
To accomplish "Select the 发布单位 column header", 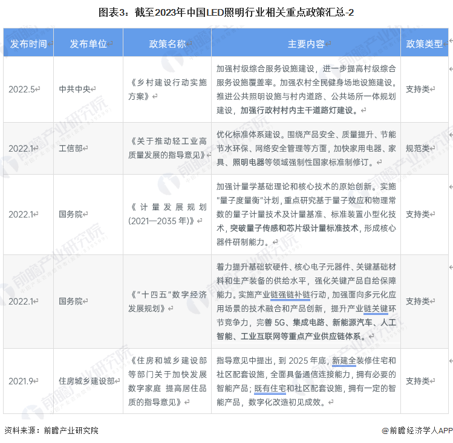I will click(88, 44).
